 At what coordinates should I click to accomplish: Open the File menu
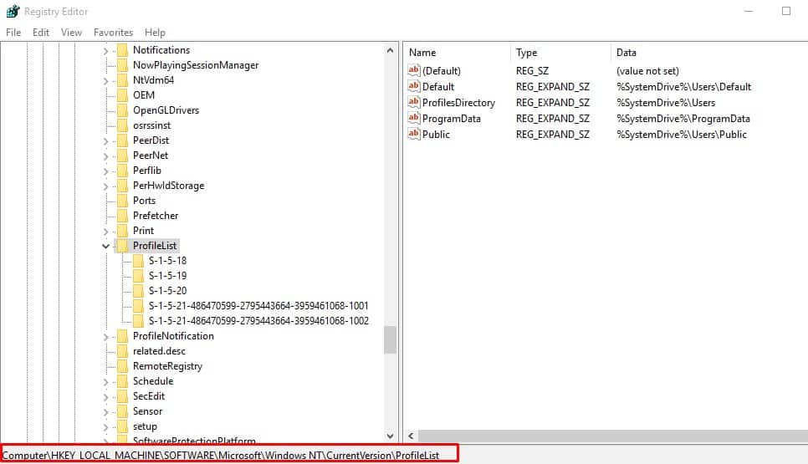(x=13, y=33)
